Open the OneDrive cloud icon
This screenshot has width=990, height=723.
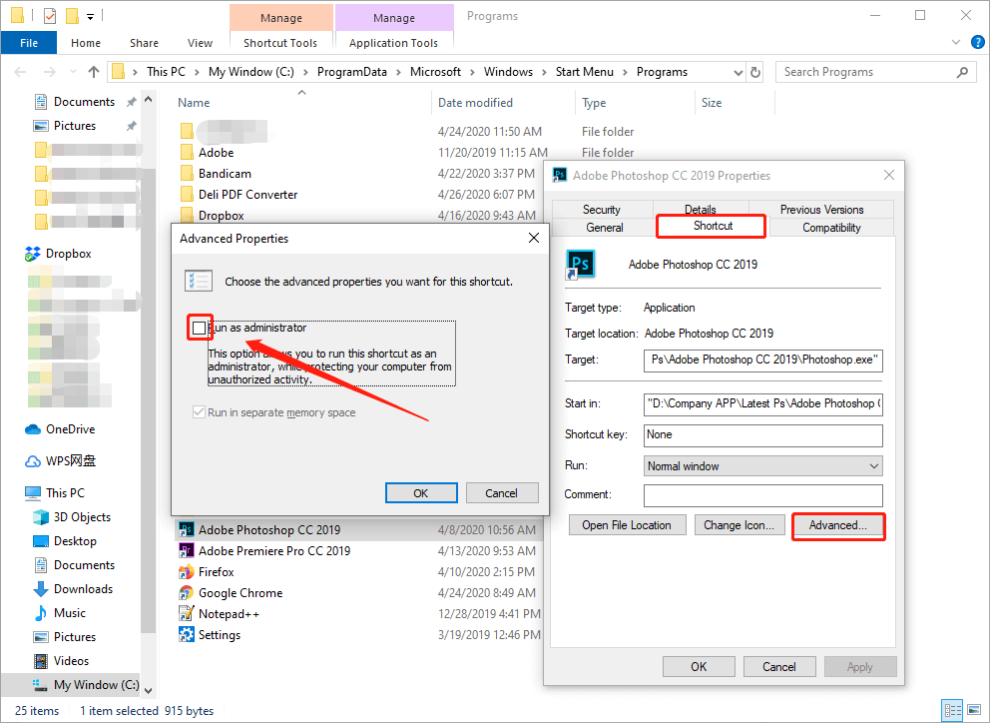(x=32, y=429)
